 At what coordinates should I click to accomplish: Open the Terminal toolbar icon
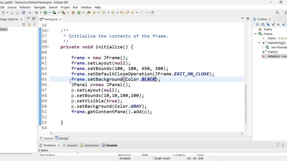24,13
